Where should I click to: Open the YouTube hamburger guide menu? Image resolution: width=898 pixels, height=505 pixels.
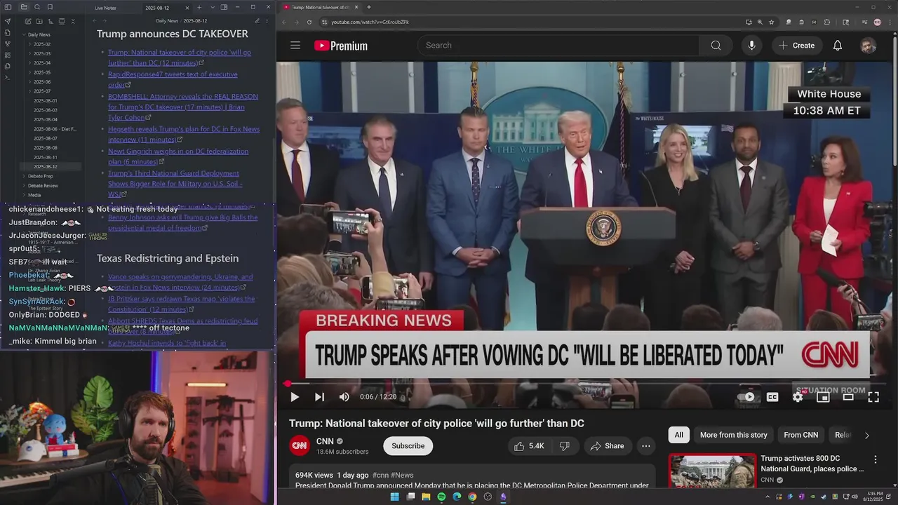[295, 46]
